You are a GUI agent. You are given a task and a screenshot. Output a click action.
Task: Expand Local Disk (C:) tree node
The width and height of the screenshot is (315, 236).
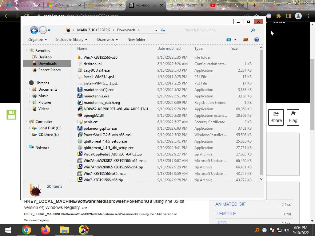pyautogui.click(x=29, y=128)
